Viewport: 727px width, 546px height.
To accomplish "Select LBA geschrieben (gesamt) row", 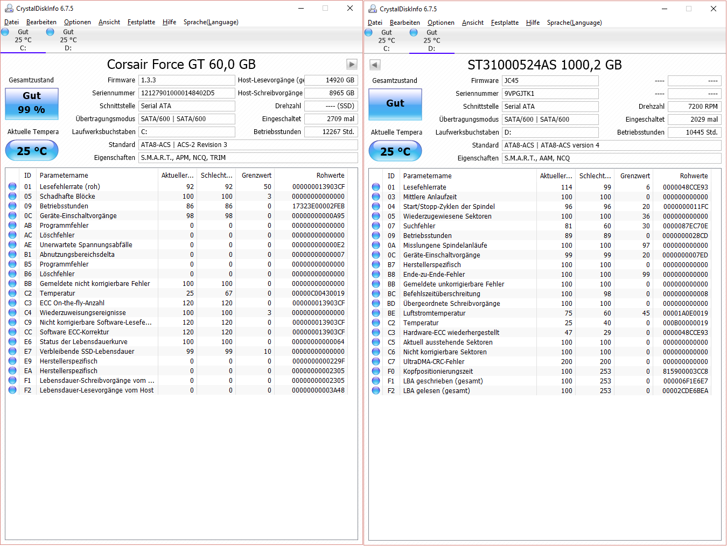I will (x=540, y=381).
